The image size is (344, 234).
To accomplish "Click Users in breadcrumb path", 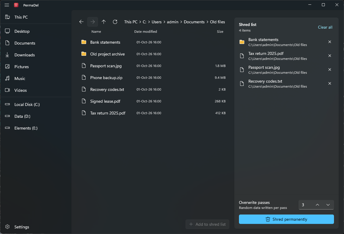I will point(156,22).
